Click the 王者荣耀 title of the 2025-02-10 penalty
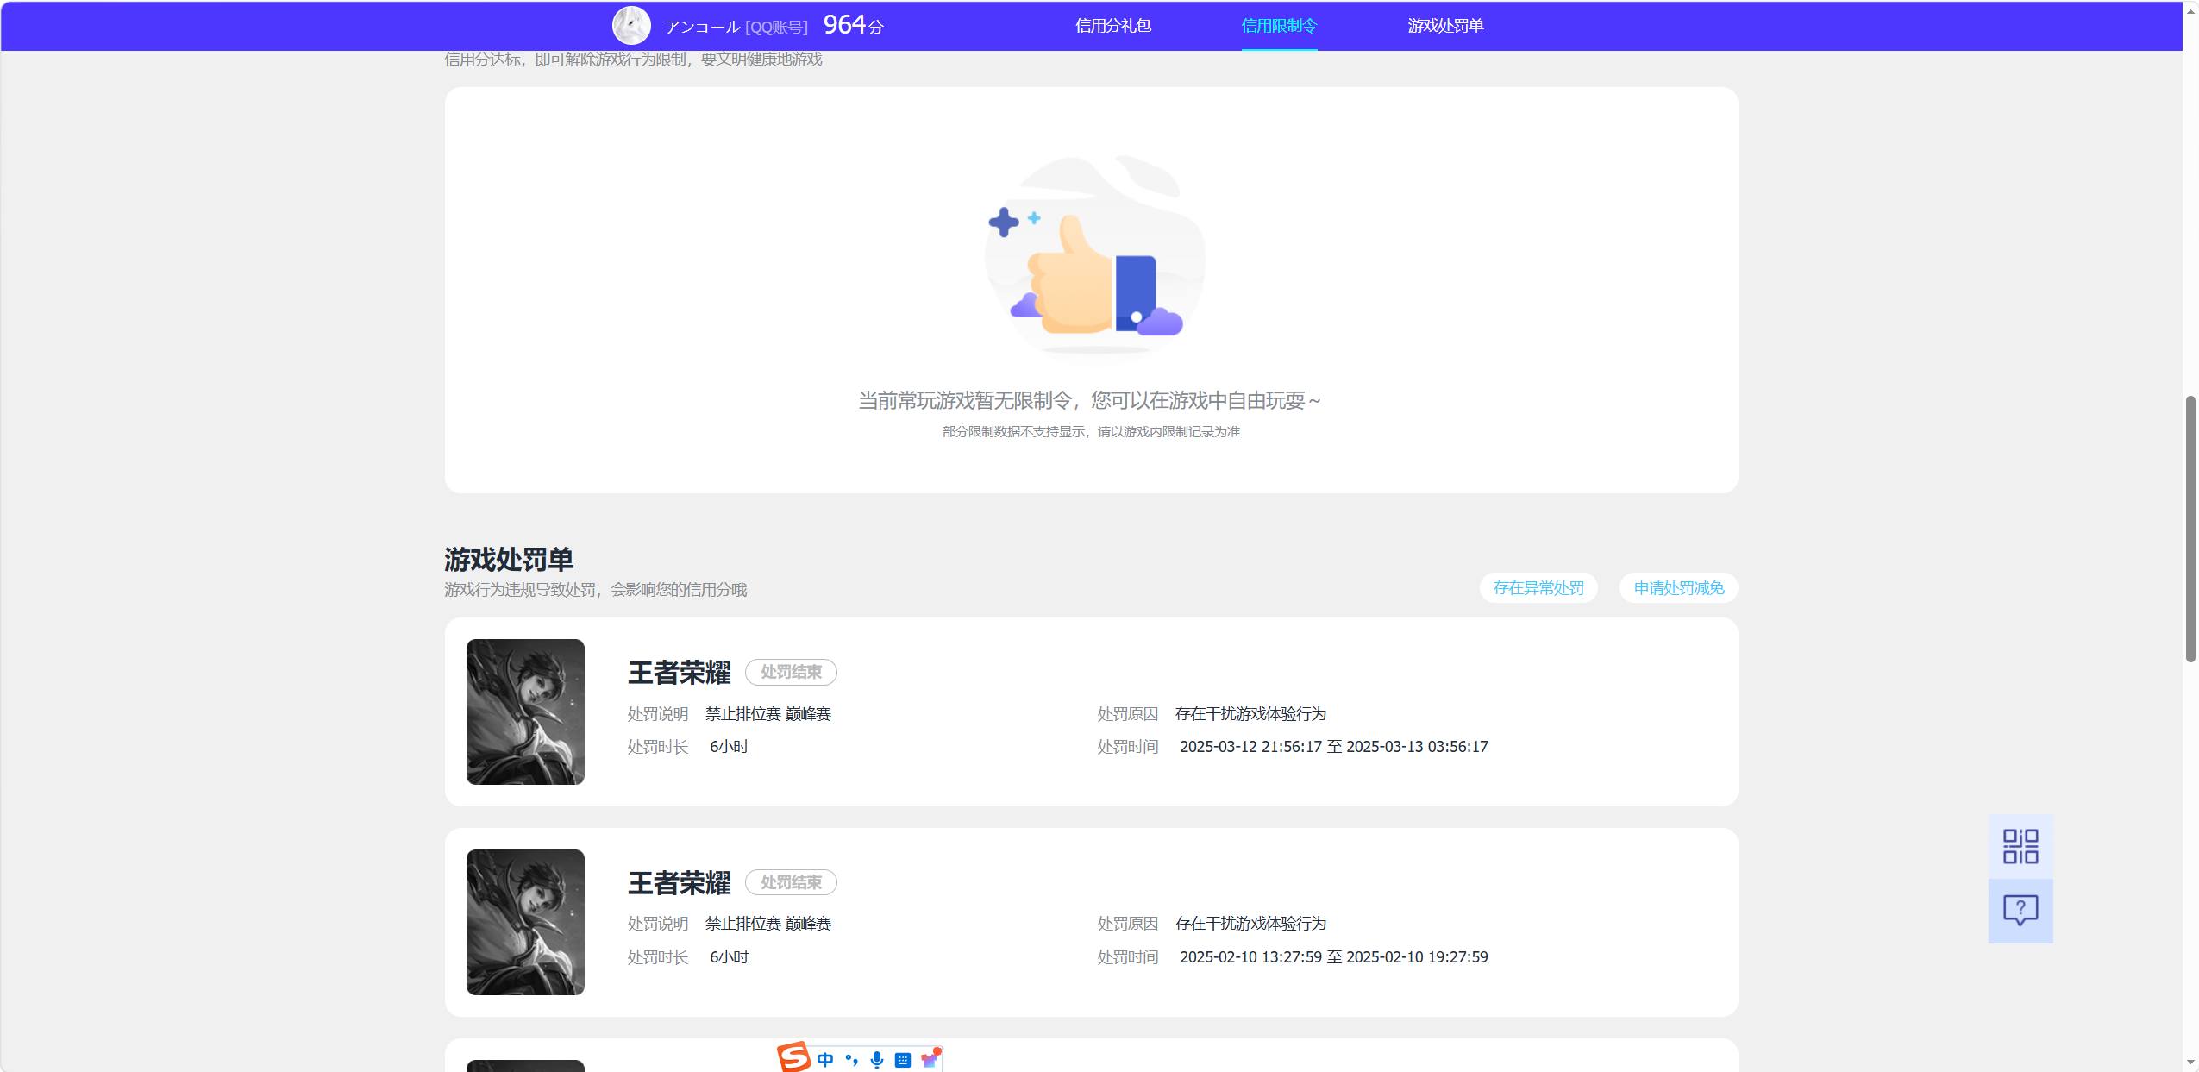The height and width of the screenshot is (1072, 2199). [679, 883]
